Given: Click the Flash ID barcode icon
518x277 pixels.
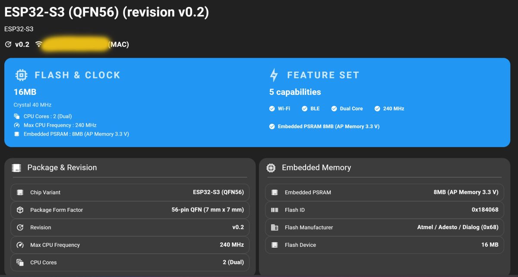Looking at the screenshot, I should (275, 210).
